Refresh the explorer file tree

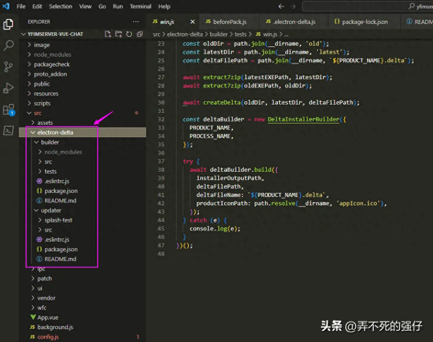coord(129,34)
